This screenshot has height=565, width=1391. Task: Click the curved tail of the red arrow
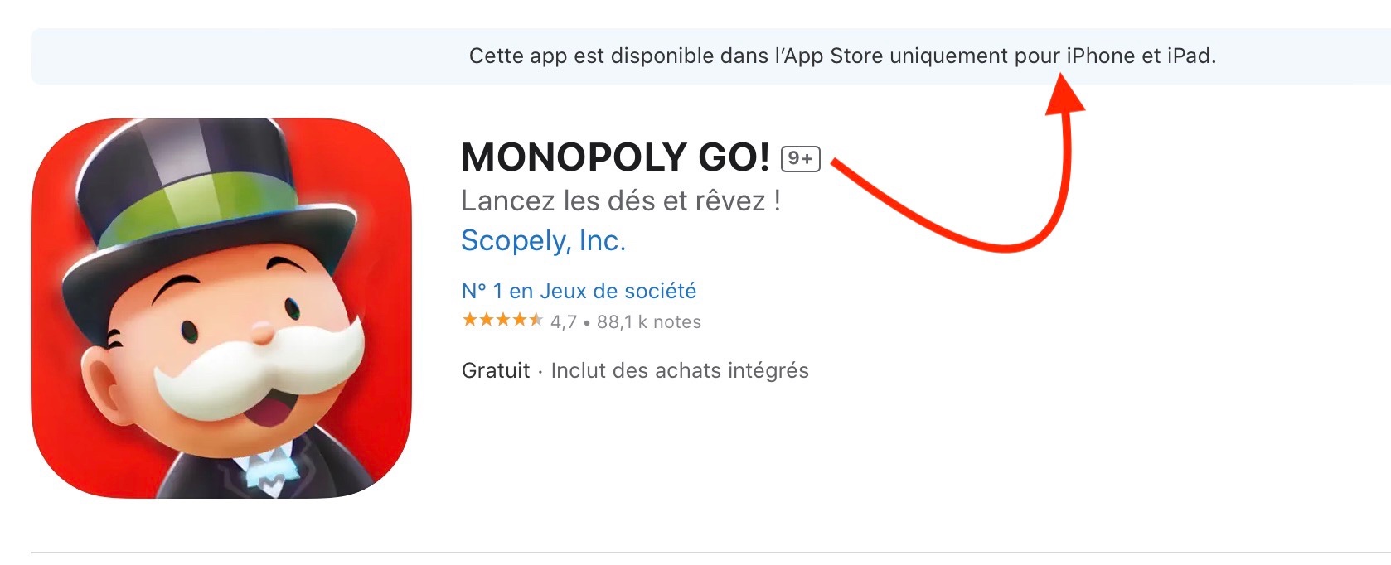tap(995, 240)
